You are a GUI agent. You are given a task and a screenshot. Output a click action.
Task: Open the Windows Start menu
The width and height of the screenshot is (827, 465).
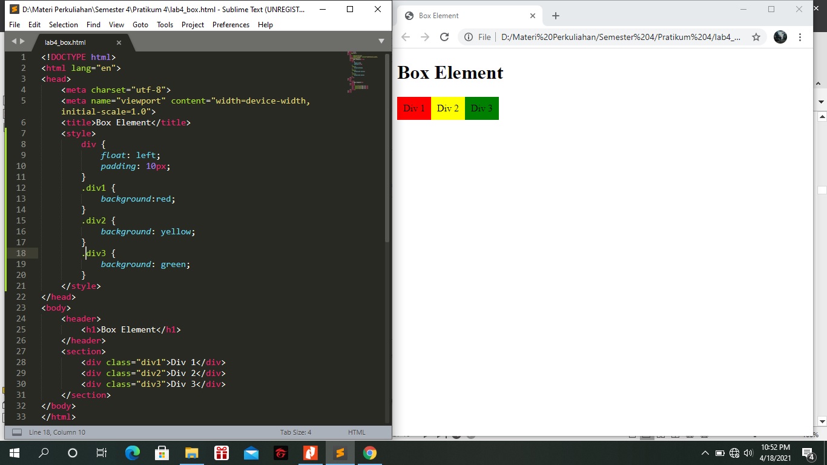coord(13,452)
